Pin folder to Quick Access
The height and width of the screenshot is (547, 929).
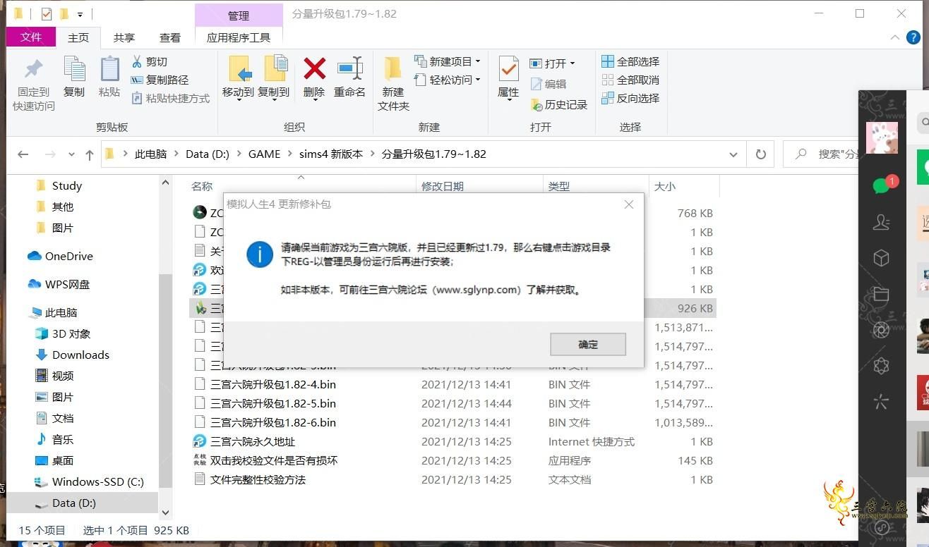[33, 85]
